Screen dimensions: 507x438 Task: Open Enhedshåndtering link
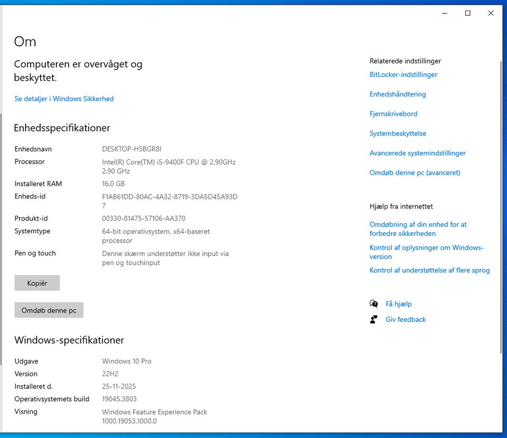(x=398, y=94)
